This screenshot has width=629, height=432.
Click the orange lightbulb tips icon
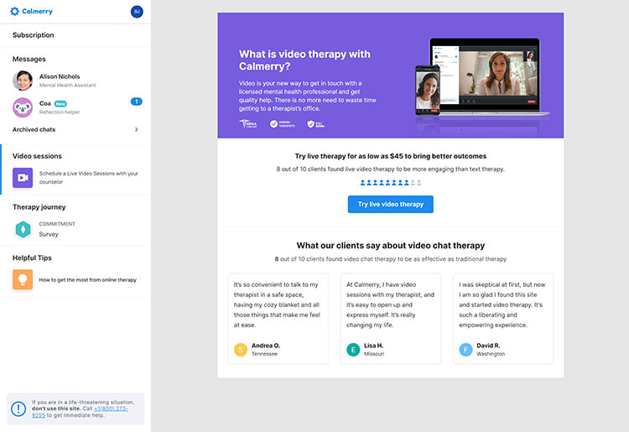click(x=23, y=279)
